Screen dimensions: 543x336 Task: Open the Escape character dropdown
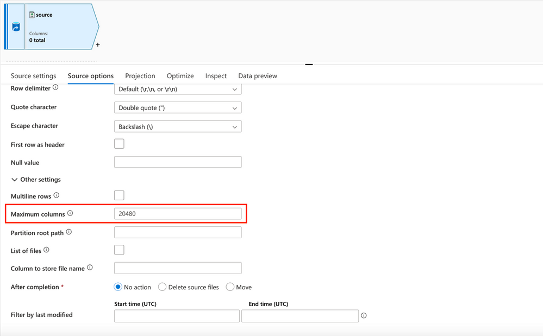click(178, 126)
